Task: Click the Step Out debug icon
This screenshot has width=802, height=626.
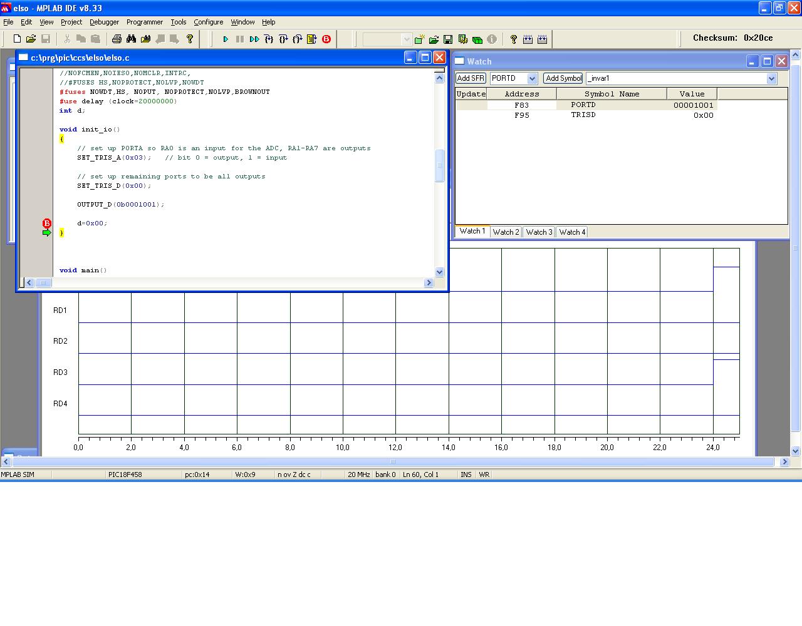Action: pos(298,39)
